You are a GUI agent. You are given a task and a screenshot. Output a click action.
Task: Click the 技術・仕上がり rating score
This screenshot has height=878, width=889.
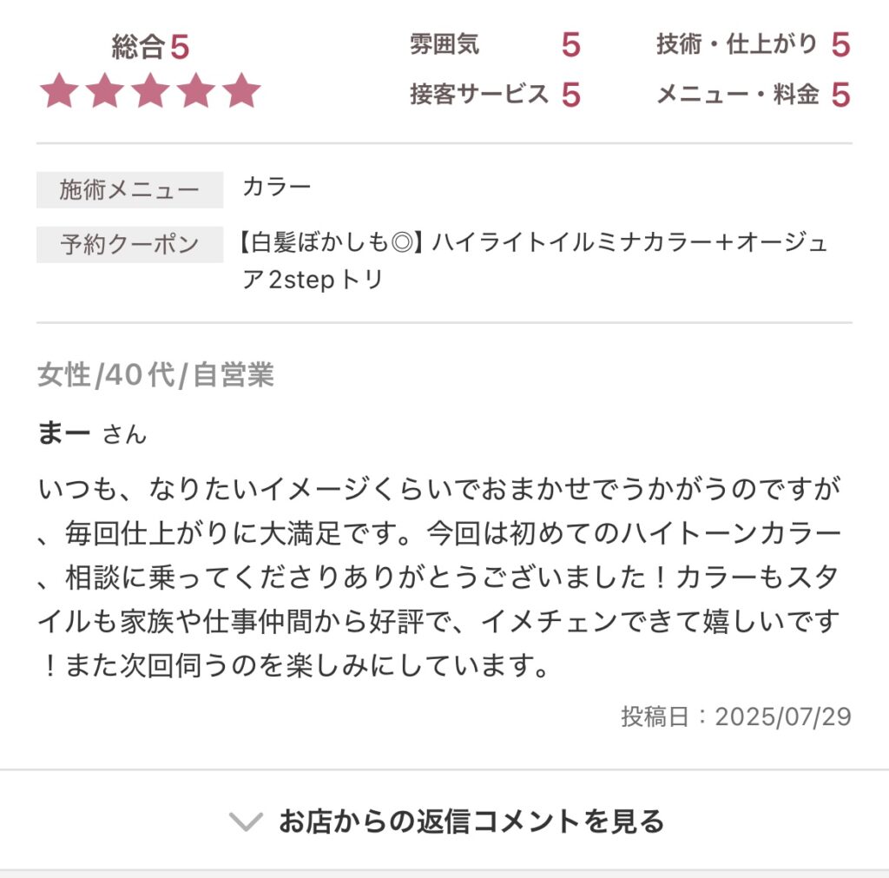pyautogui.click(x=840, y=44)
